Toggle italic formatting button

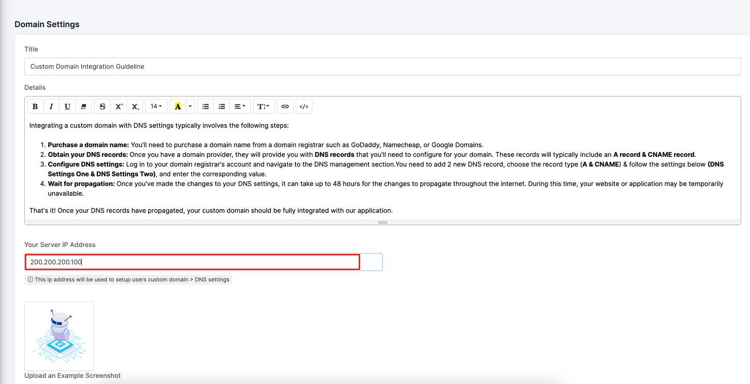click(51, 107)
